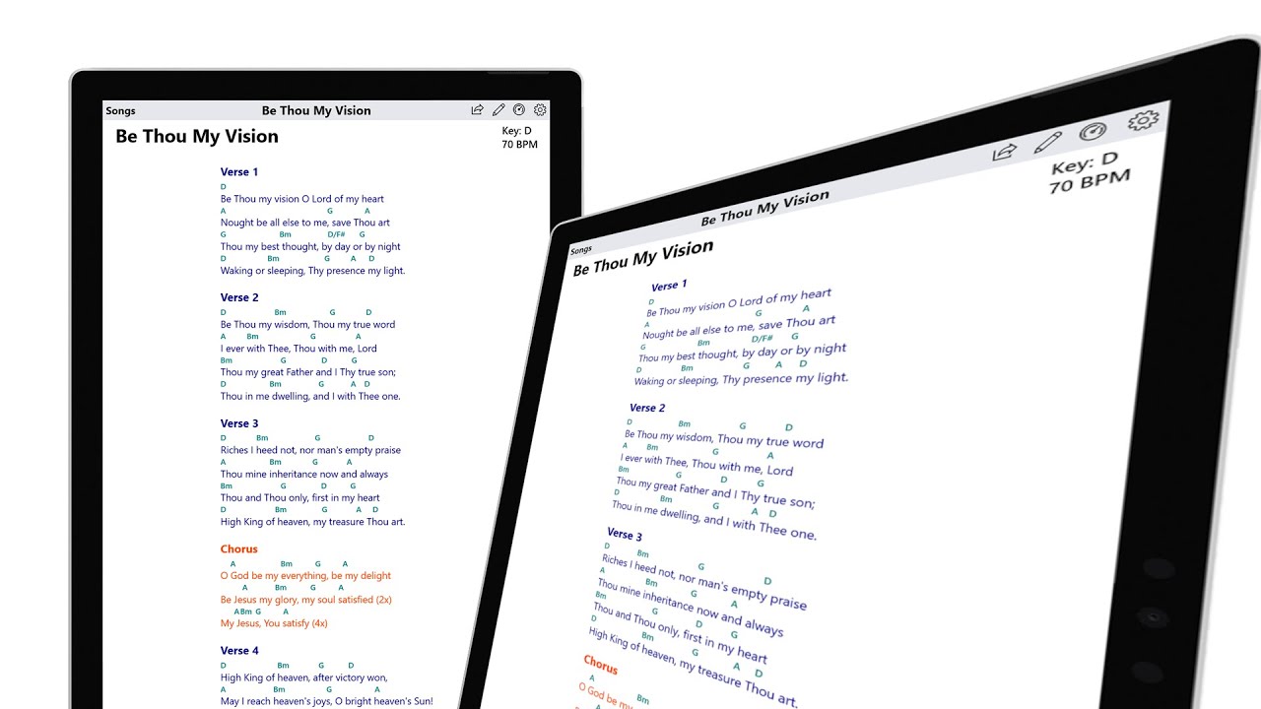Select orange 'Chorus' heading on left tablet
The width and height of the screenshot is (1261, 709).
(x=238, y=549)
